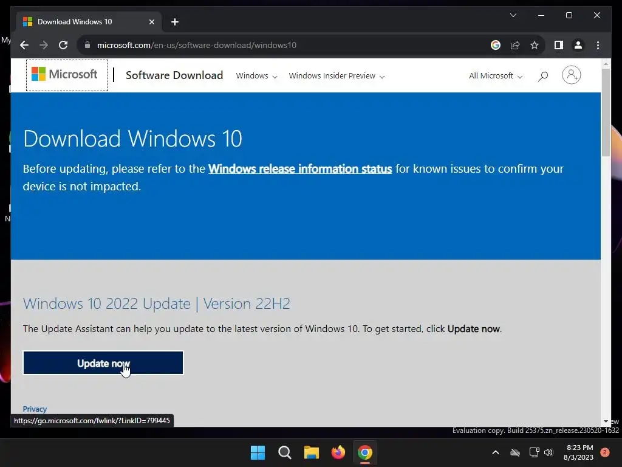Open a new tab with the plus icon
The width and height of the screenshot is (622, 467).
(175, 22)
